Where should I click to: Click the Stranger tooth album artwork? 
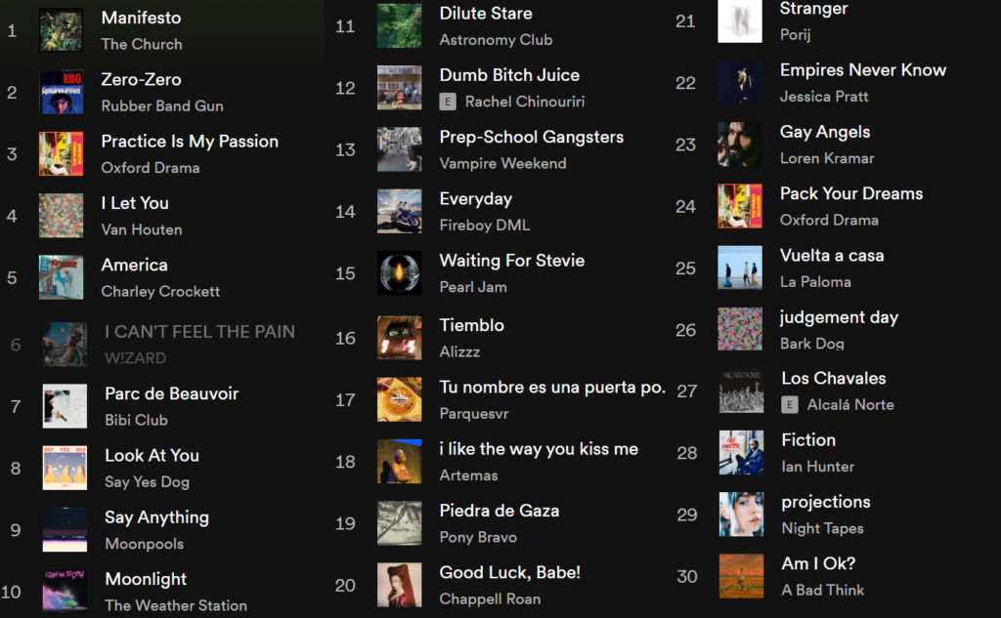click(x=739, y=21)
